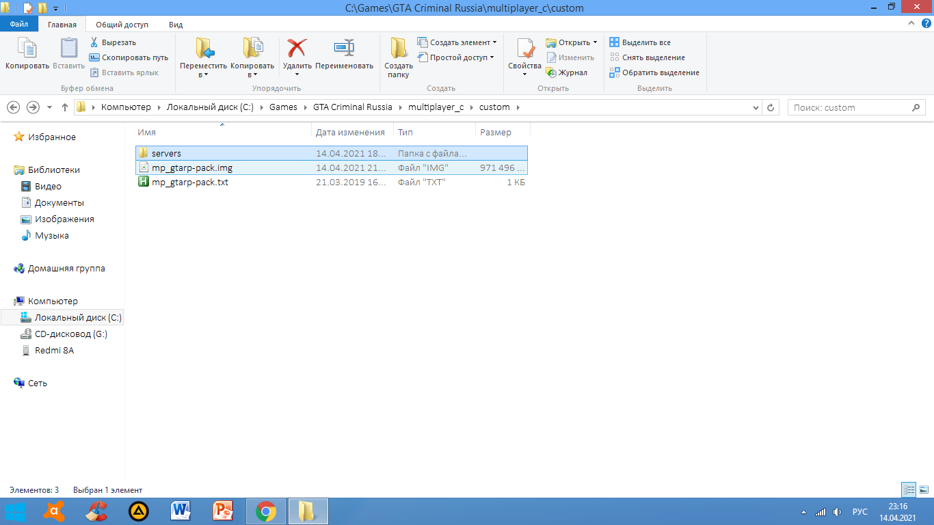Go up one folder level

click(x=65, y=107)
